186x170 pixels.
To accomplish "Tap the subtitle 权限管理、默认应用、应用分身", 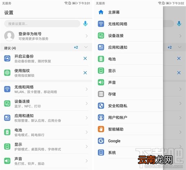I will coord(37,121).
